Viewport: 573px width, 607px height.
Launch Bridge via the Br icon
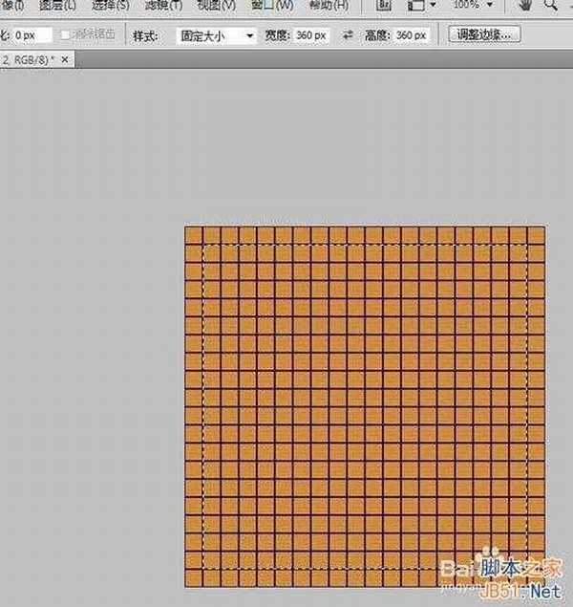pos(383,5)
